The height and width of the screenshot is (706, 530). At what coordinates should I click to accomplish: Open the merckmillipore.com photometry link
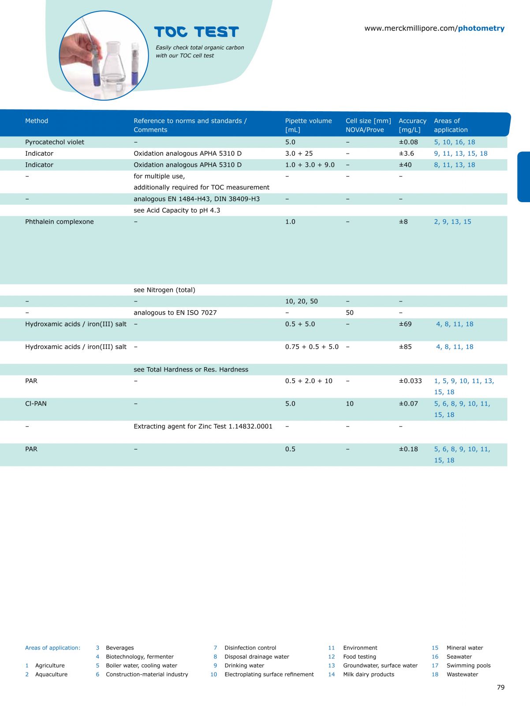(x=434, y=28)
